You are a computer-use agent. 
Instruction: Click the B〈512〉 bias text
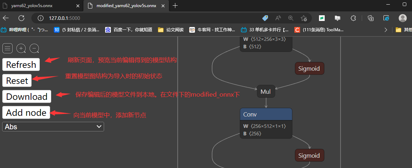point(252,47)
